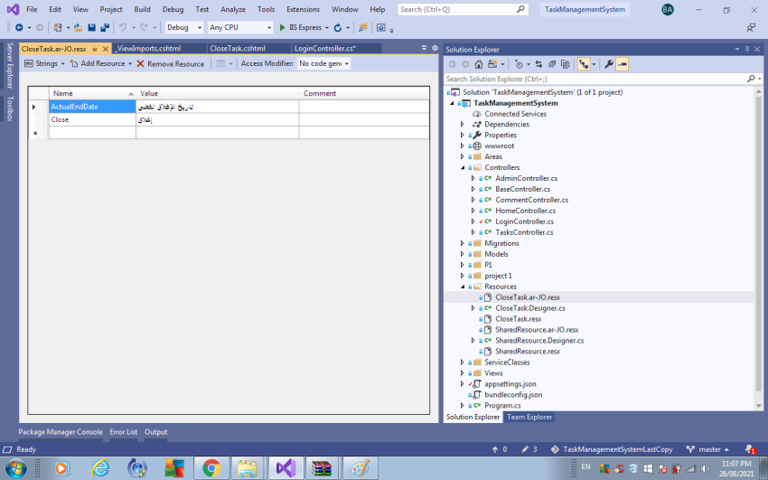Image resolution: width=768 pixels, height=480 pixels.
Task: Open the IIS Express target dropdown arrow
Action: pos(327,28)
